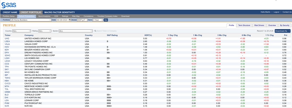292x108 pixels.
Task: Click company name LENNAR CORP
Action: [x=32, y=100]
